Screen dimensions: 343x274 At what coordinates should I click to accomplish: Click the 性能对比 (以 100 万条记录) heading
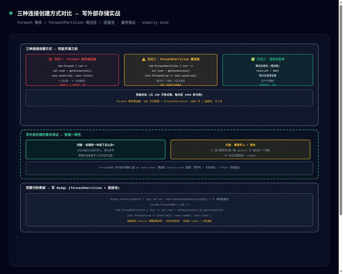[x=169, y=95]
